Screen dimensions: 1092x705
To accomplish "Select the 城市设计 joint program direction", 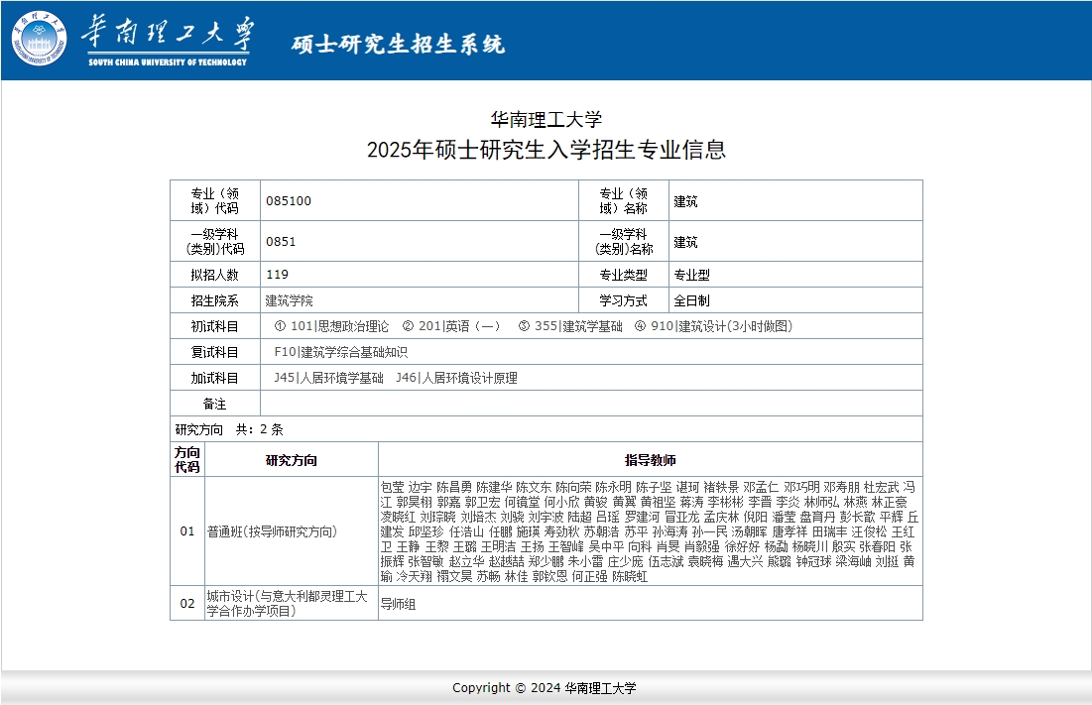I will tap(287, 604).
